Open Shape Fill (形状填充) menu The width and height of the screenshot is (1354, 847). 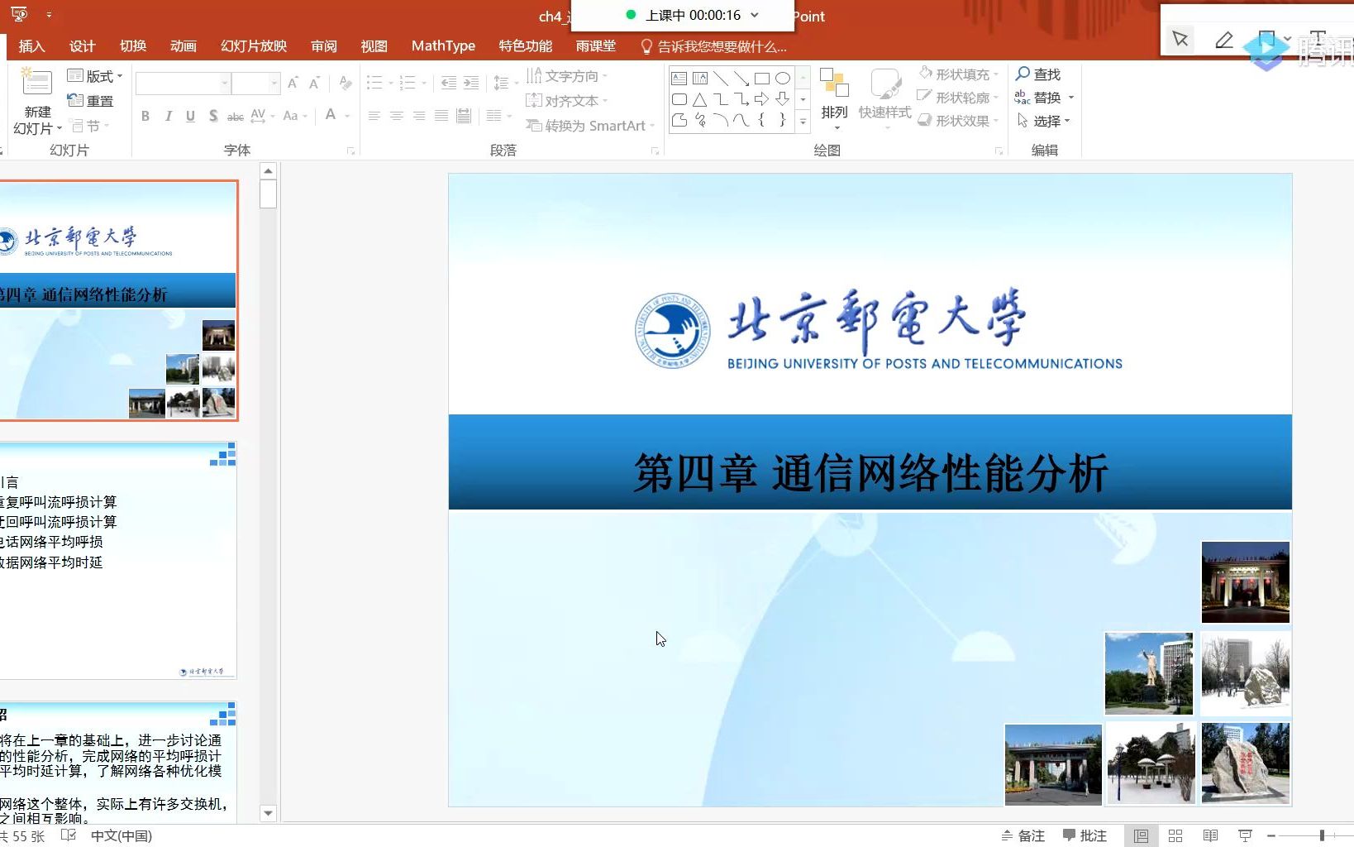(959, 74)
